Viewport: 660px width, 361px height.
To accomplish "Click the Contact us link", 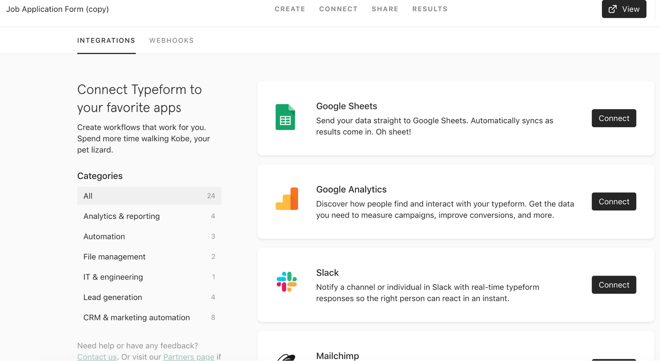I will click(x=97, y=357).
